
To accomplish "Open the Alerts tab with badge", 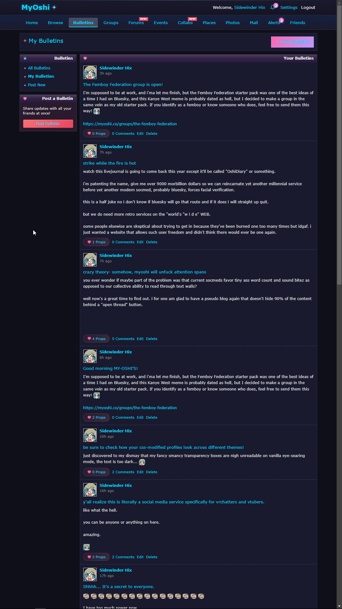I will (274, 23).
